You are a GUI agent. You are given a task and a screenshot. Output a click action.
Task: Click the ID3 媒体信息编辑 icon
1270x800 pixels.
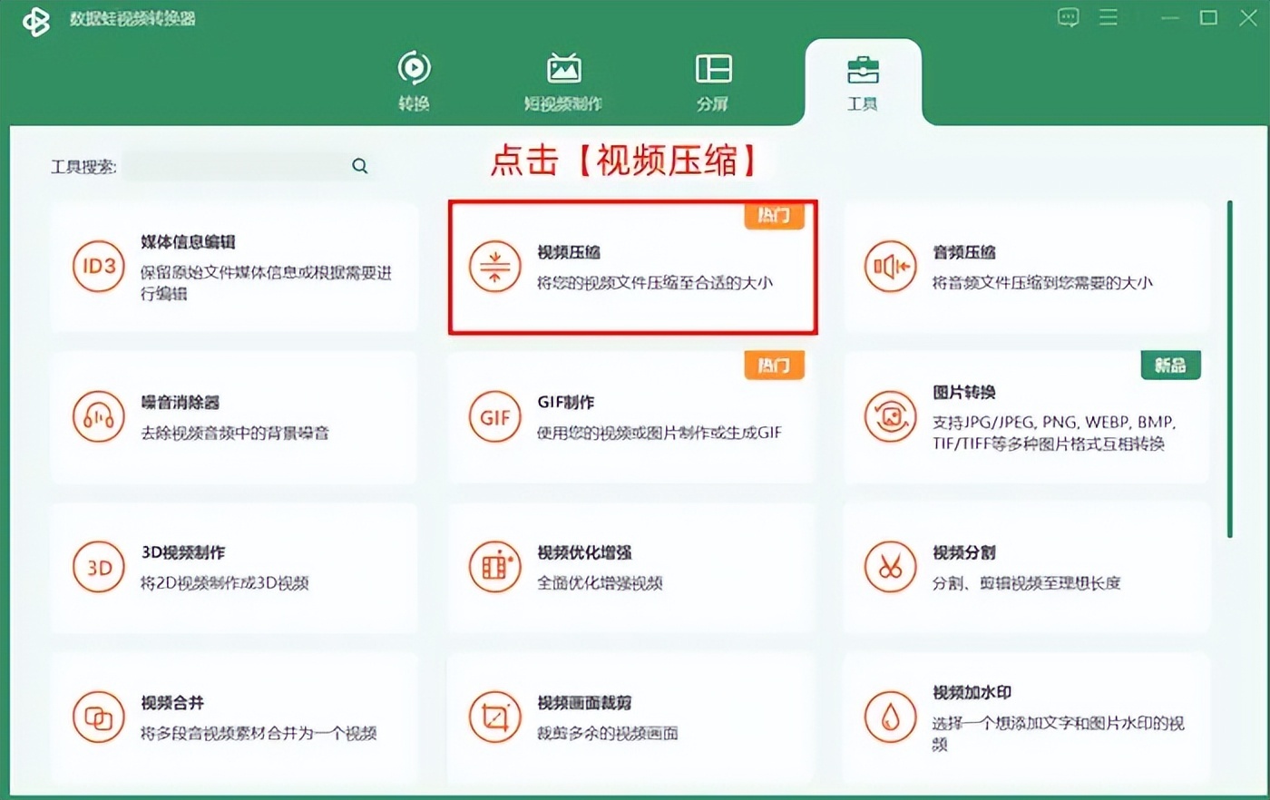coord(98,267)
